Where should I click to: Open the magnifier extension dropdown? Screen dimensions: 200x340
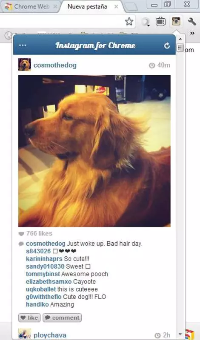pyautogui.click(x=145, y=22)
